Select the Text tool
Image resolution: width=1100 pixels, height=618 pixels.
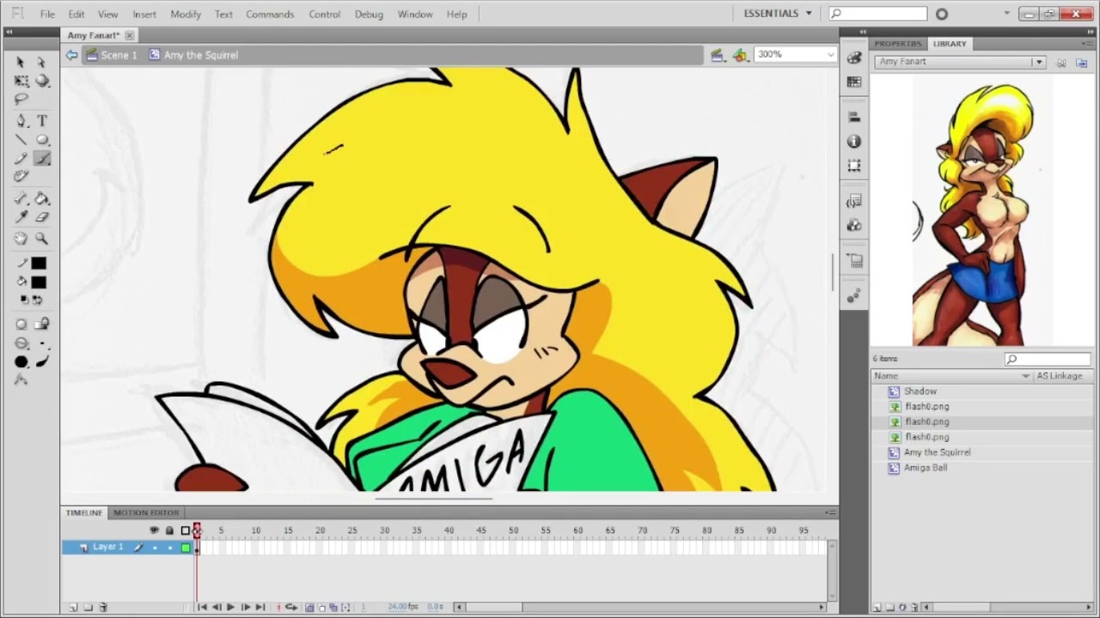tap(42, 121)
